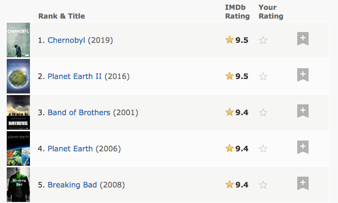Rate Chernobyl using the empty star
338x203 pixels.
click(x=263, y=40)
